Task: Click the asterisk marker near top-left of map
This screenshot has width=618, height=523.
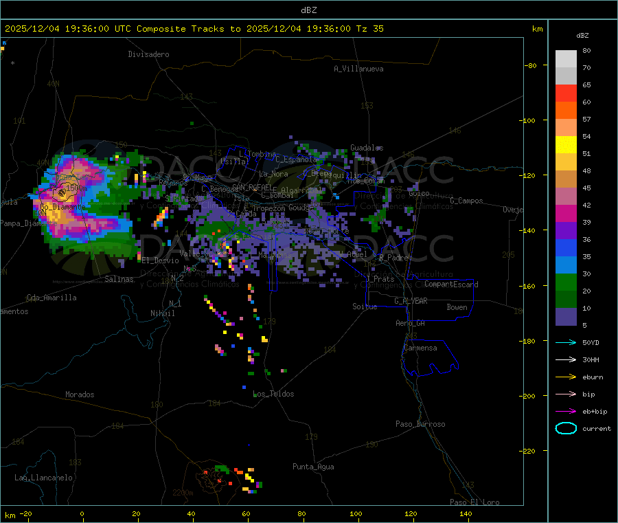Action: [x=13, y=63]
